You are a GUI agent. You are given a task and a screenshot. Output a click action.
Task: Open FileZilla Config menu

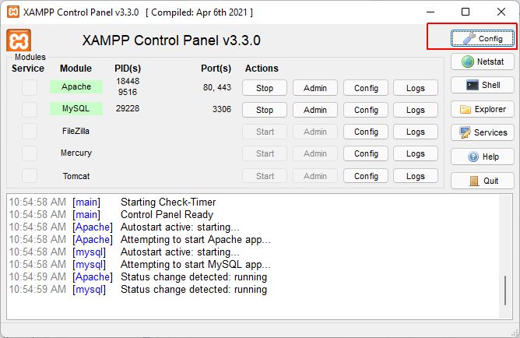[366, 132]
